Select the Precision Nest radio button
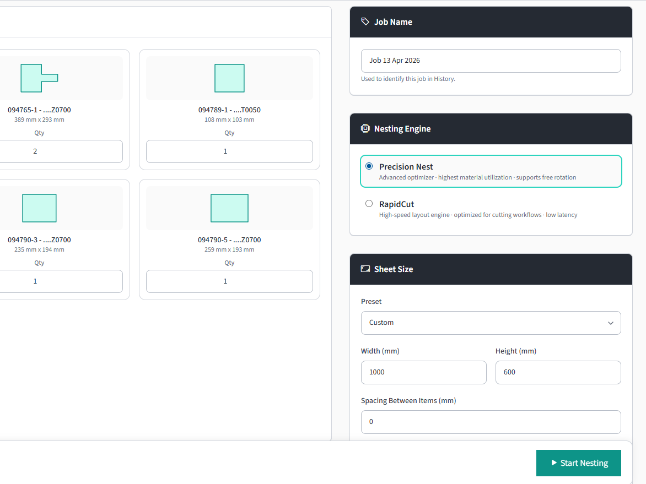 click(369, 166)
